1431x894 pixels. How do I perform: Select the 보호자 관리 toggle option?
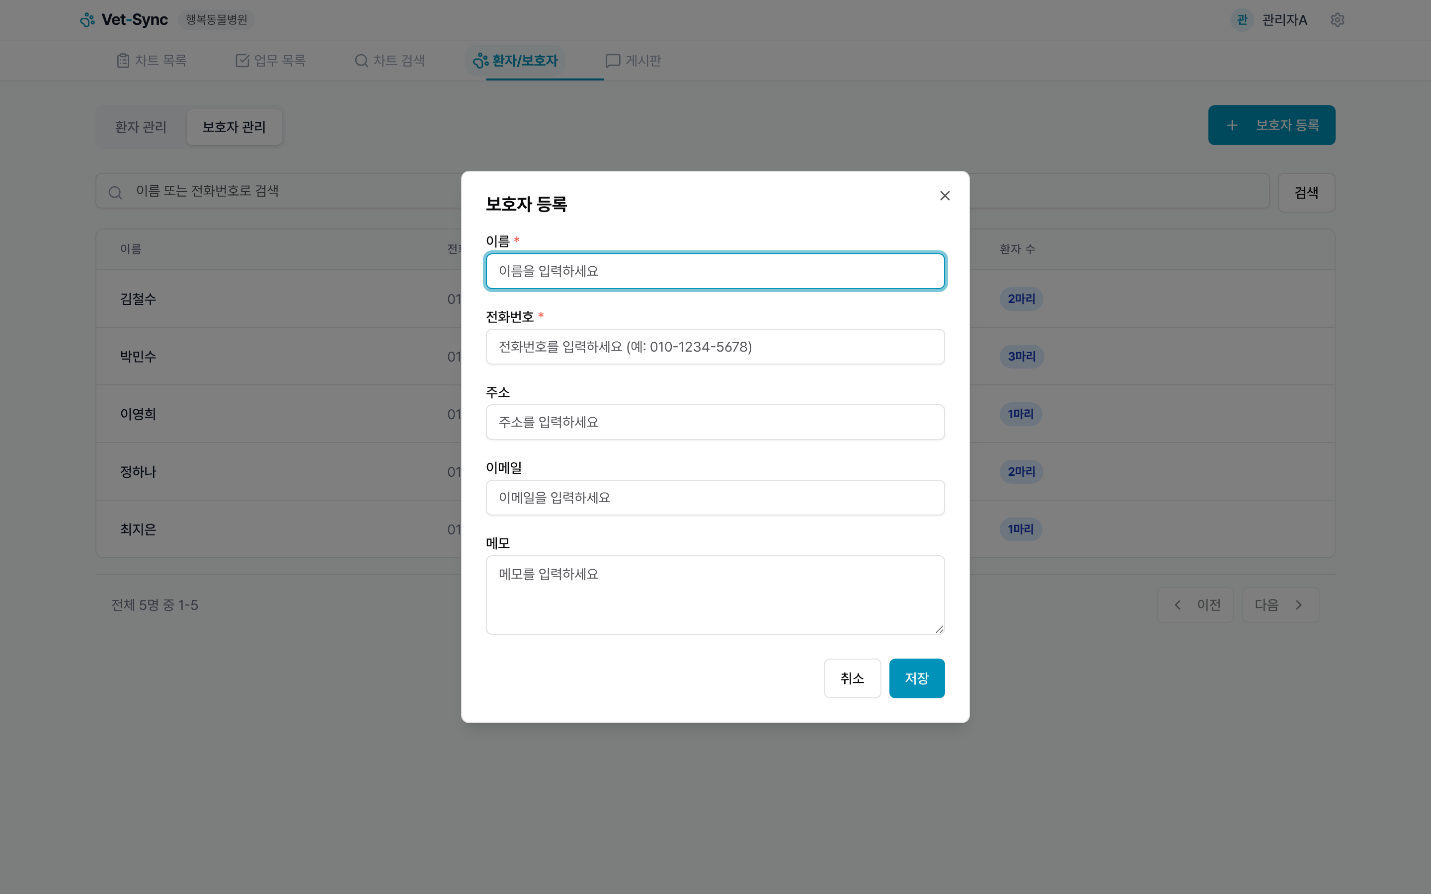[x=234, y=126]
